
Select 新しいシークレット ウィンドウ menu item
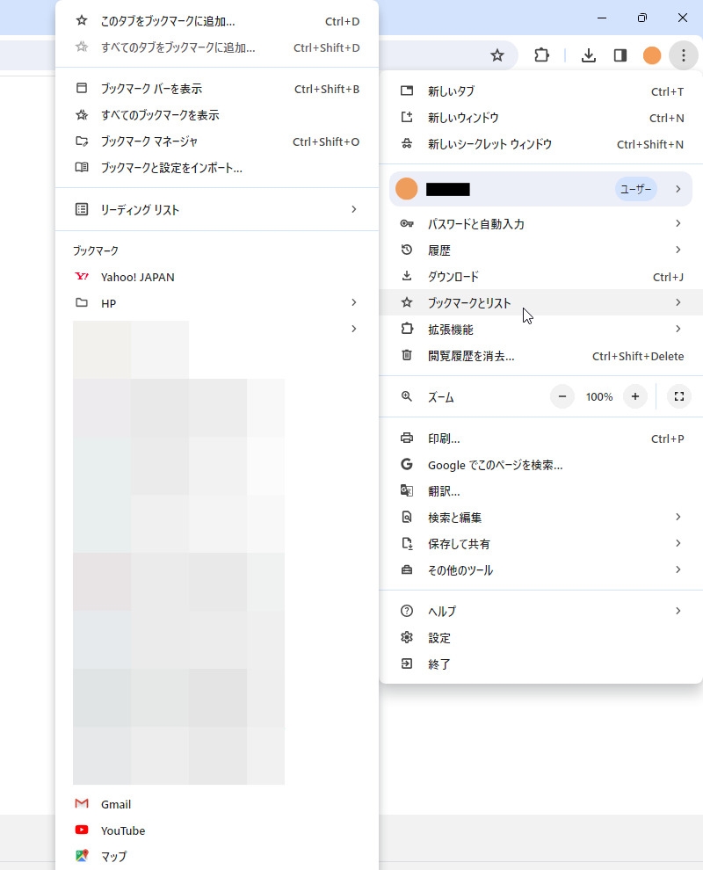(x=489, y=144)
